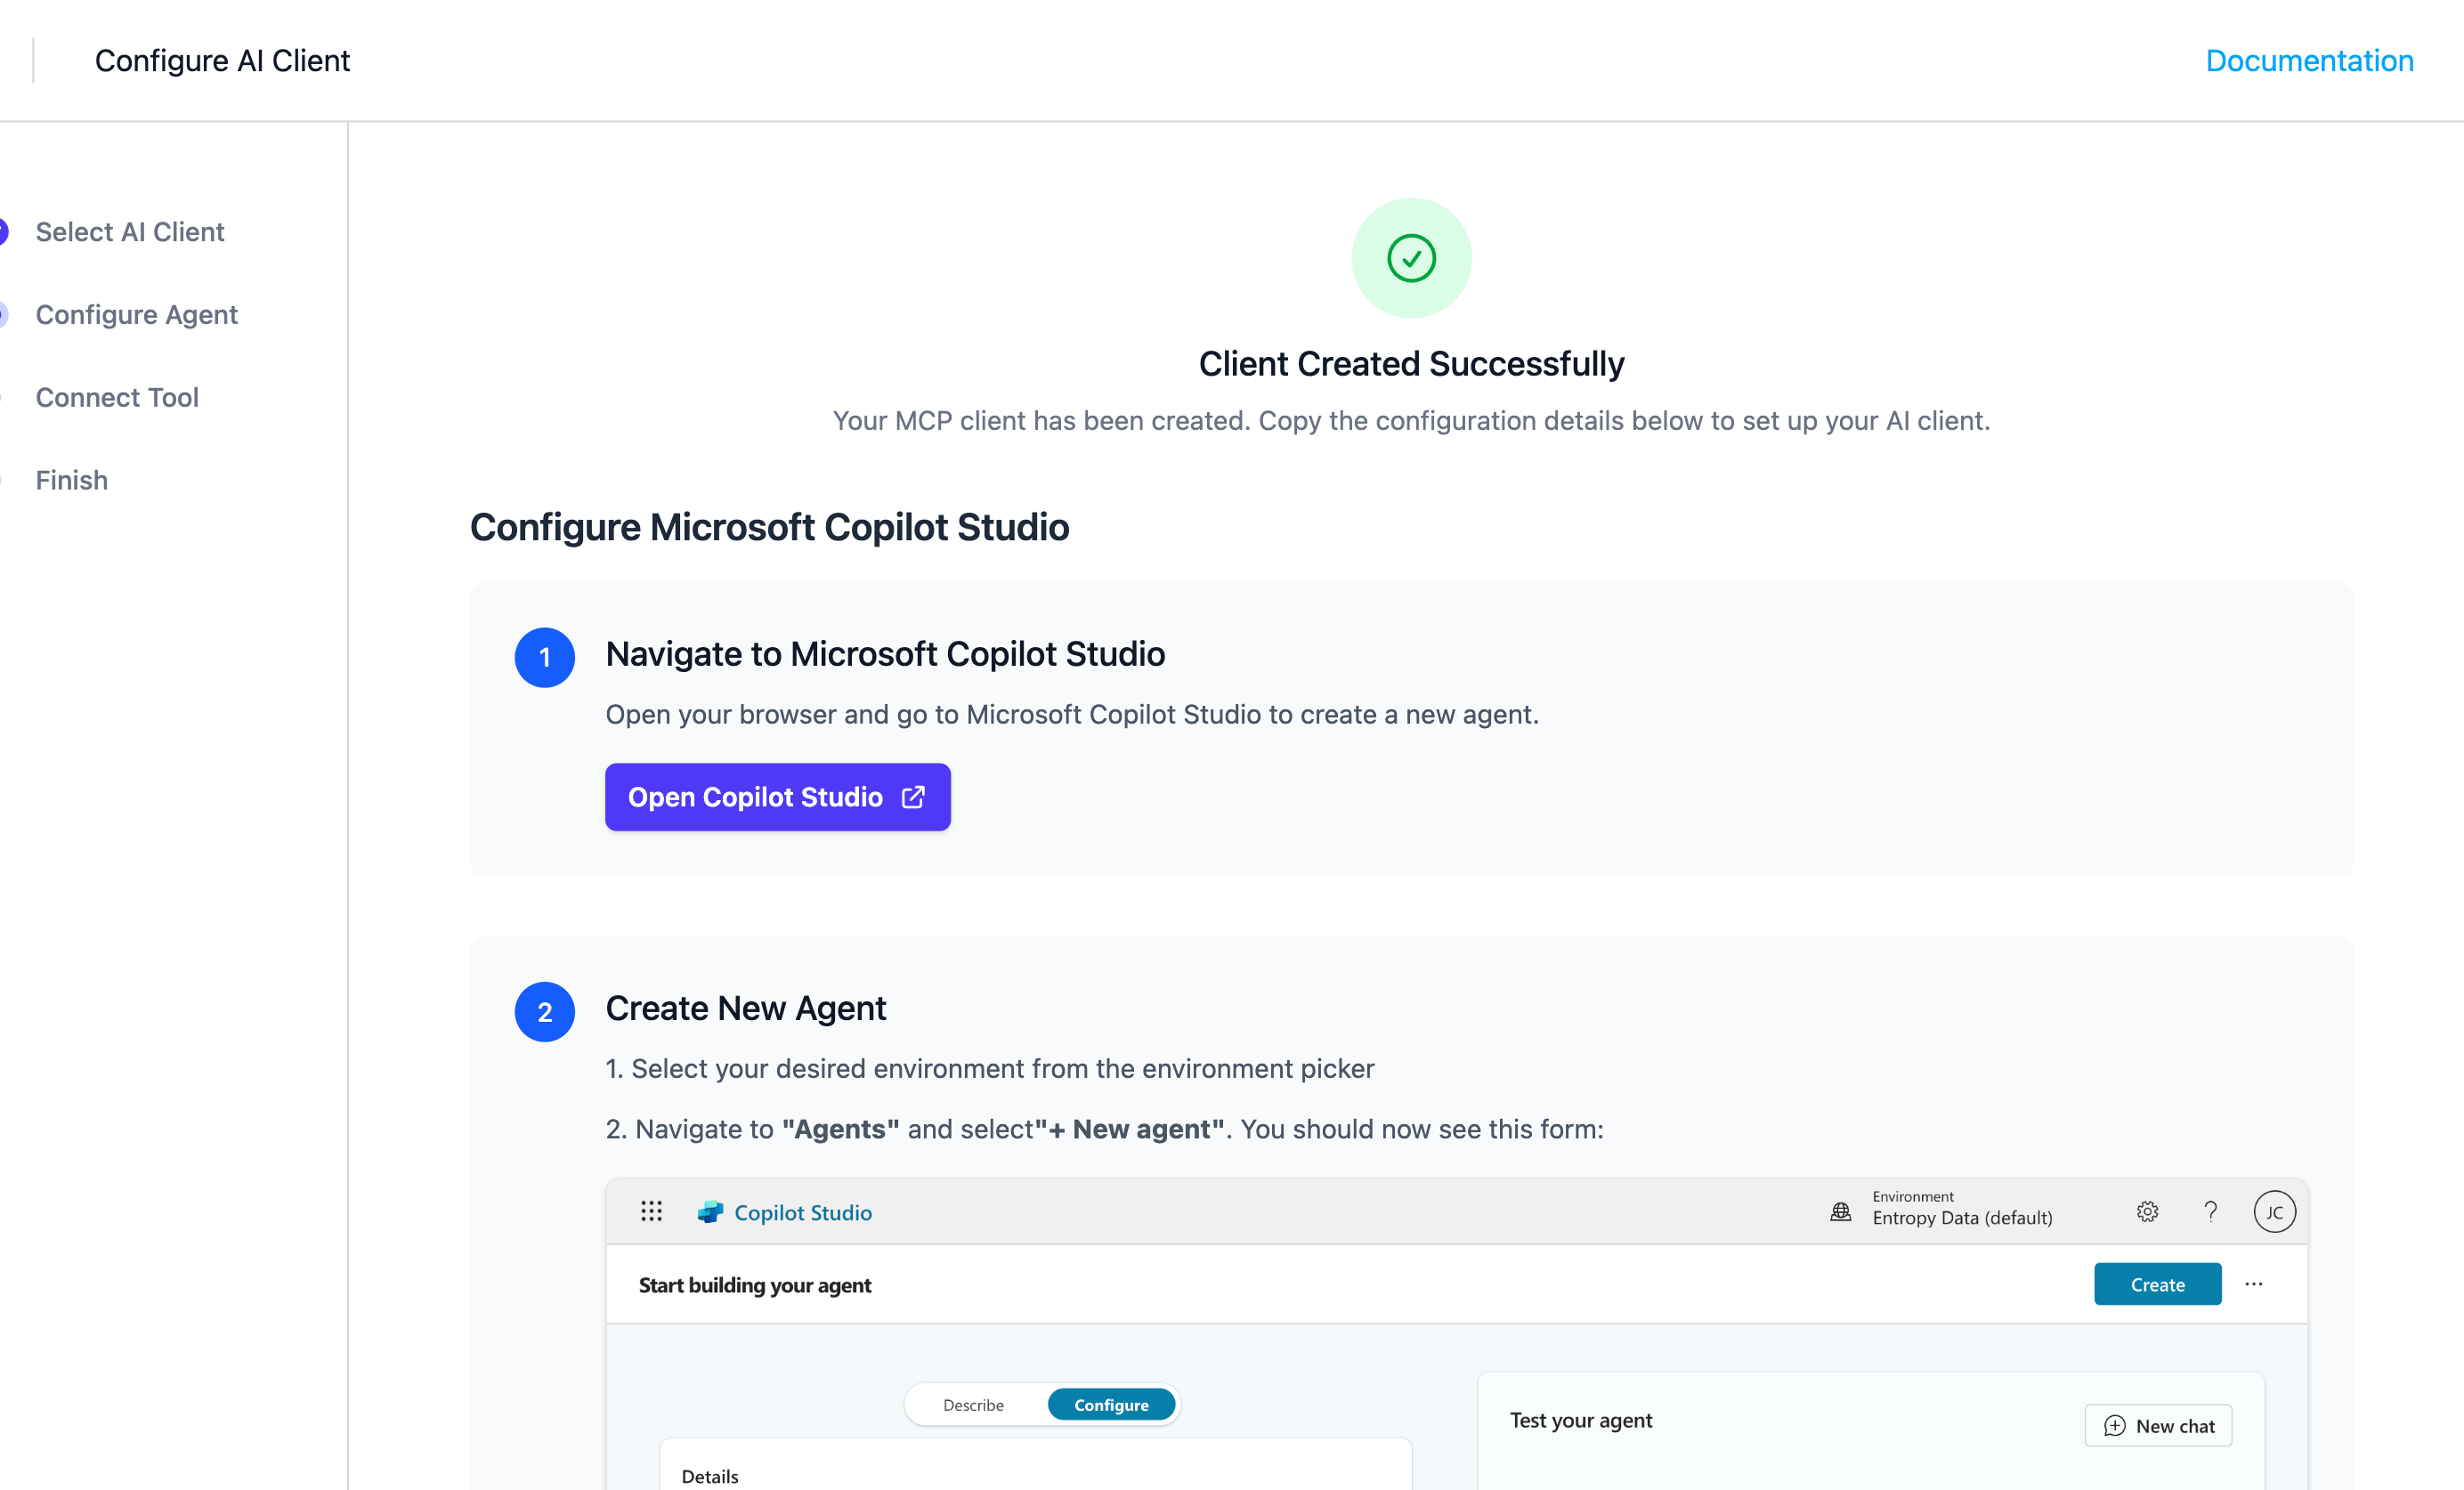
Task: Open the ellipsis more-options menu
Action: coord(2254,1284)
